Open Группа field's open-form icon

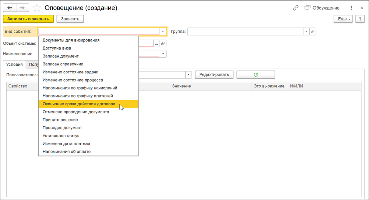click(313, 32)
